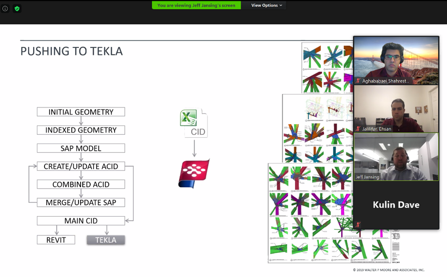Click the REVIT box

click(x=56, y=240)
